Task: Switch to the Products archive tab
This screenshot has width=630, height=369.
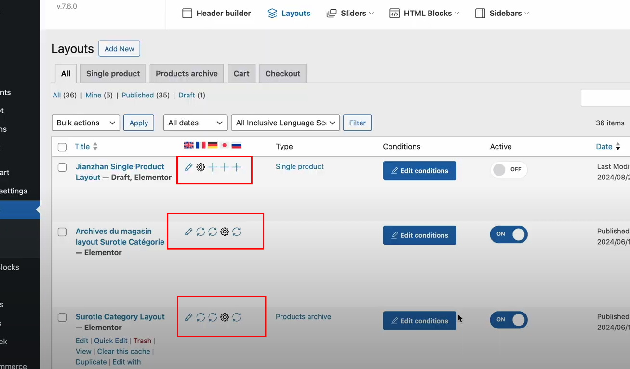Action: (x=187, y=74)
